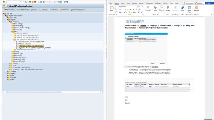Viewport: 214px width, 120px height.
Task: Switch to Simple Administration view
Action: 23,10
